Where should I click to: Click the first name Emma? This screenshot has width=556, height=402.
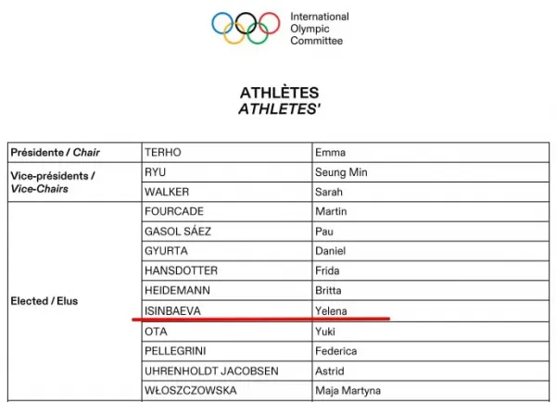pos(330,152)
